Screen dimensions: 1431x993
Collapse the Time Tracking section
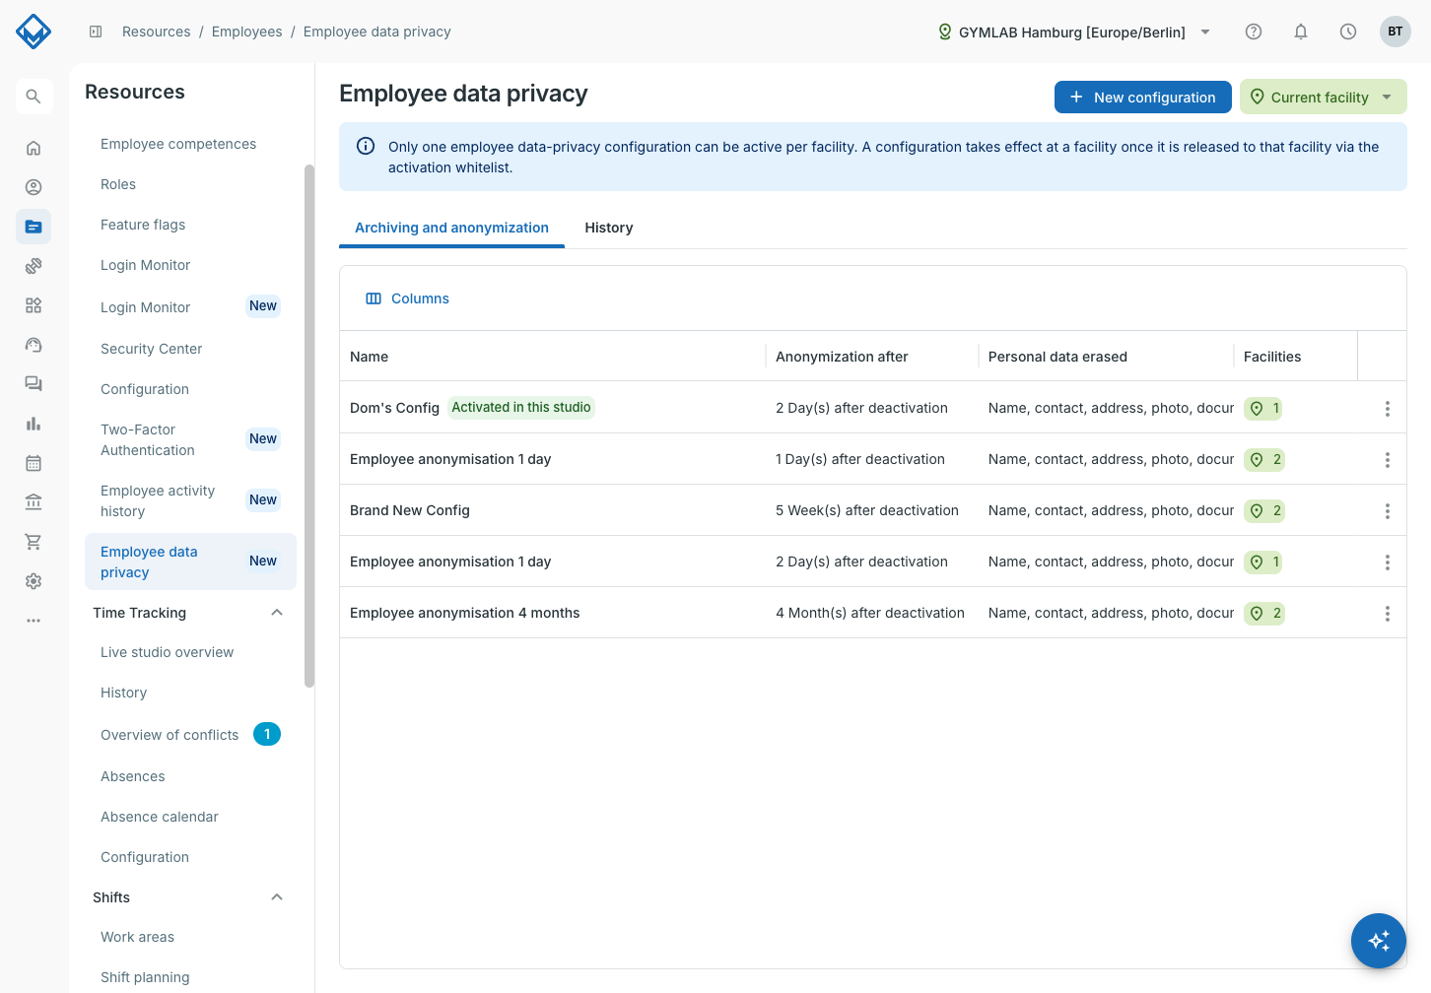point(277,613)
